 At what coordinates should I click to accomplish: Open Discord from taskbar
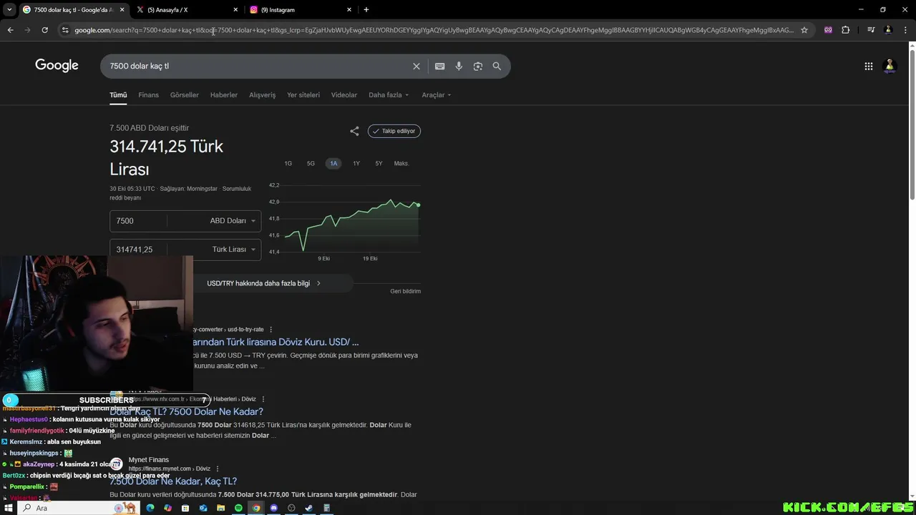pyautogui.click(x=273, y=508)
